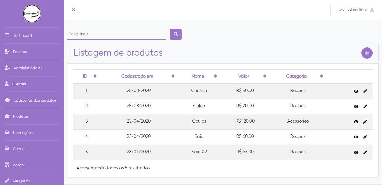Screen dimensions: 382x185
Task: Click pencil icon for Saia 02
Action: 365,152
